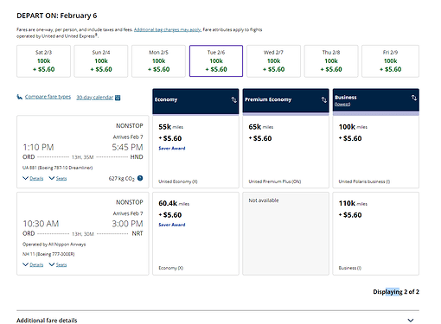Select the Fri 2/9 date tab
This screenshot has width=441, height=324.
[x=390, y=61]
